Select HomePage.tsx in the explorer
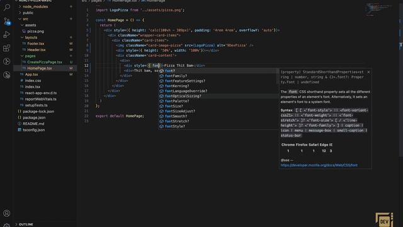This screenshot has width=403, height=227. (x=45, y=68)
